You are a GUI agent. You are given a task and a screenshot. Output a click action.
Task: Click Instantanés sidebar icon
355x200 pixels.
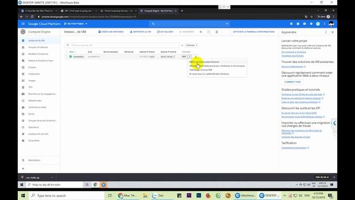point(23,74)
